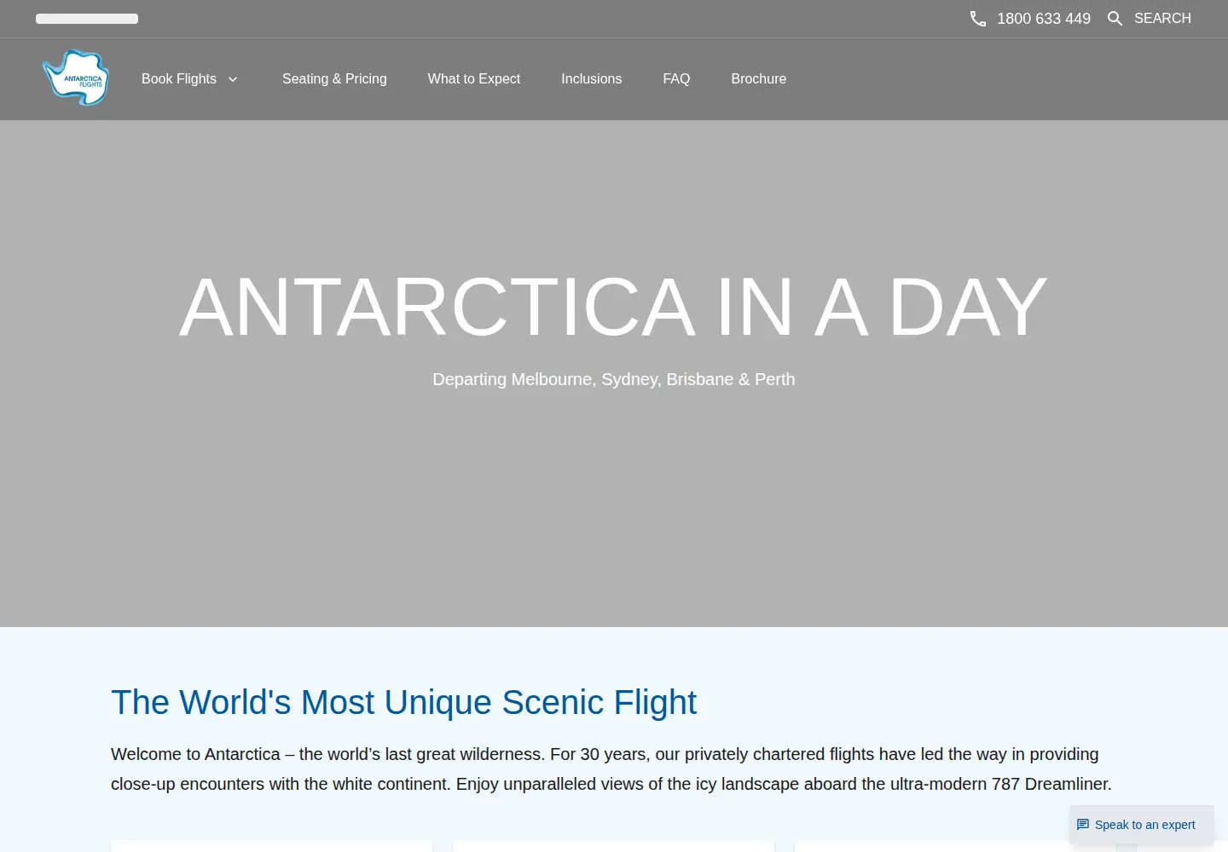This screenshot has width=1228, height=852.
Task: Open the Inclusions menu item
Action: [x=592, y=78]
